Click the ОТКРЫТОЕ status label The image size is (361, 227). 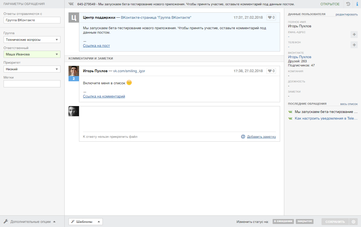[x=330, y=4]
